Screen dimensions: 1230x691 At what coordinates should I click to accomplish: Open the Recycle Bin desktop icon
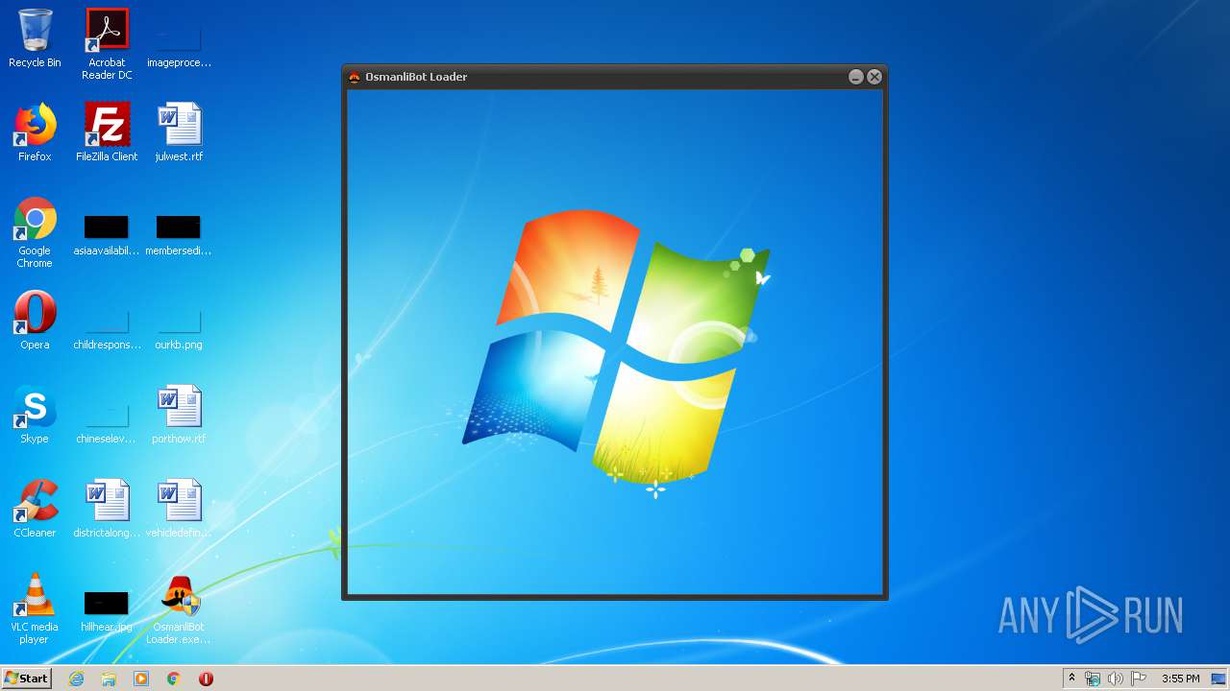pos(35,38)
